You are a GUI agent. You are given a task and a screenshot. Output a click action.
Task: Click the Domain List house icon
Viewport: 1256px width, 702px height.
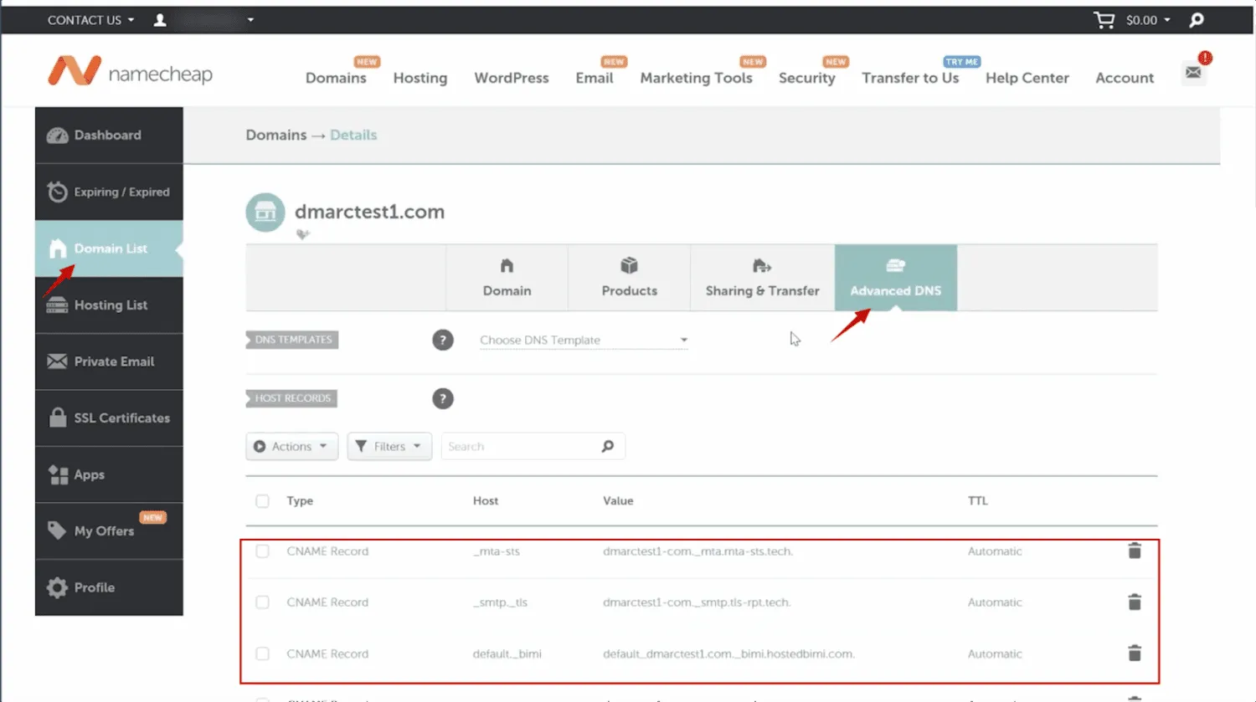[x=57, y=249]
